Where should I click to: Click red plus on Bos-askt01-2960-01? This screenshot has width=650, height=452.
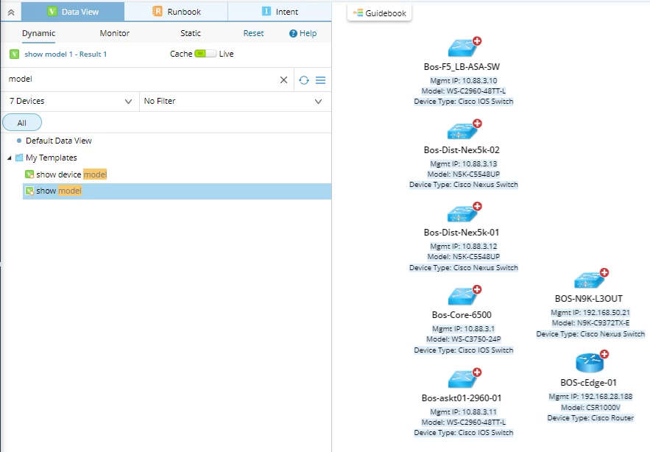click(x=477, y=372)
